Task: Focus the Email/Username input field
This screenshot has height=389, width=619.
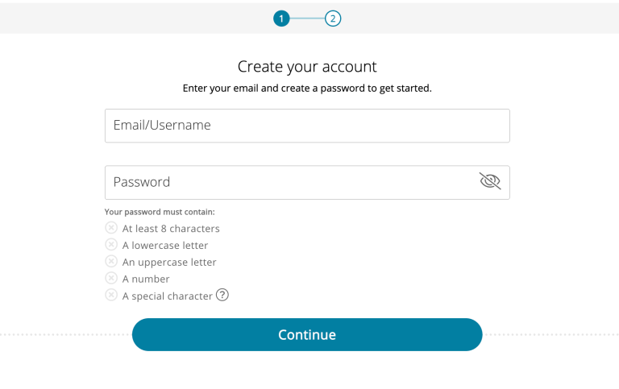Action: click(x=307, y=126)
